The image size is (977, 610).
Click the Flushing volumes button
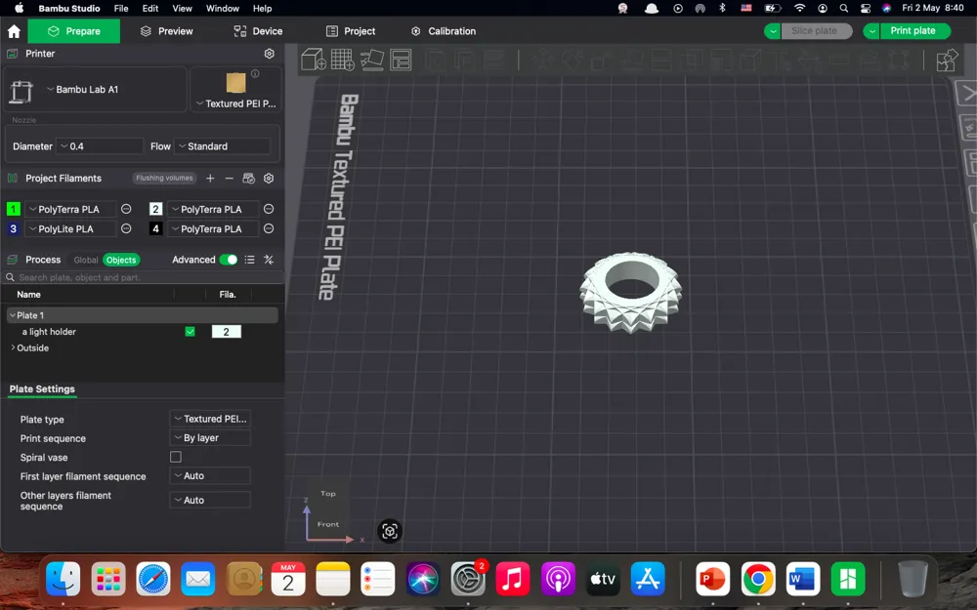164,178
